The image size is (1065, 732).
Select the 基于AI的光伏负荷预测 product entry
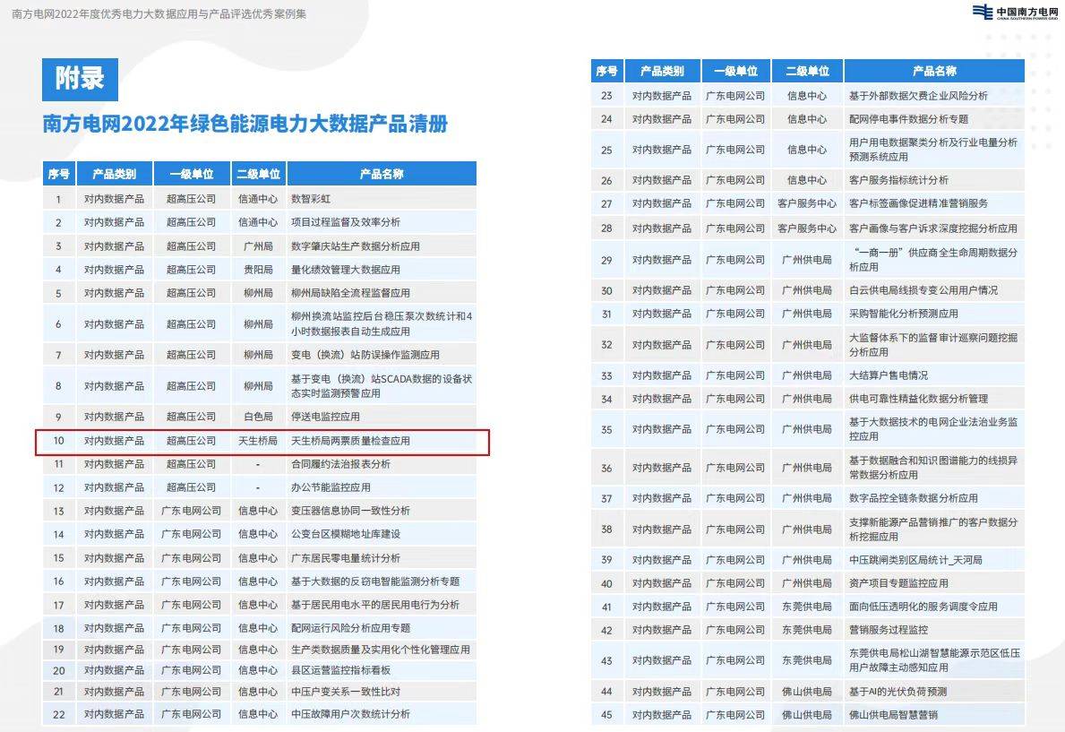click(x=898, y=692)
